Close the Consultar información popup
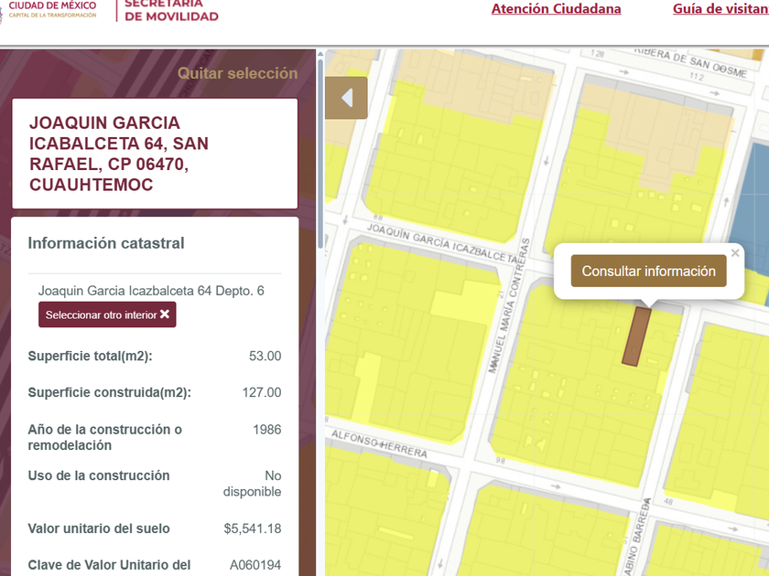The height and width of the screenshot is (576, 769). [x=734, y=253]
